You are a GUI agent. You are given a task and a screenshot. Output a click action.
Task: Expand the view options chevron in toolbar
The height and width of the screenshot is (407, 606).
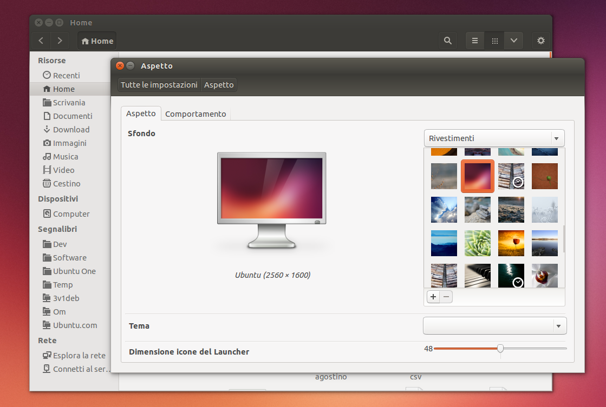tap(513, 40)
